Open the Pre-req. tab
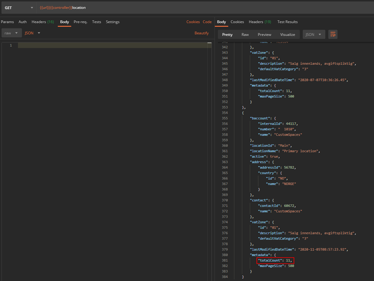The height and width of the screenshot is (281, 374). [x=80, y=22]
